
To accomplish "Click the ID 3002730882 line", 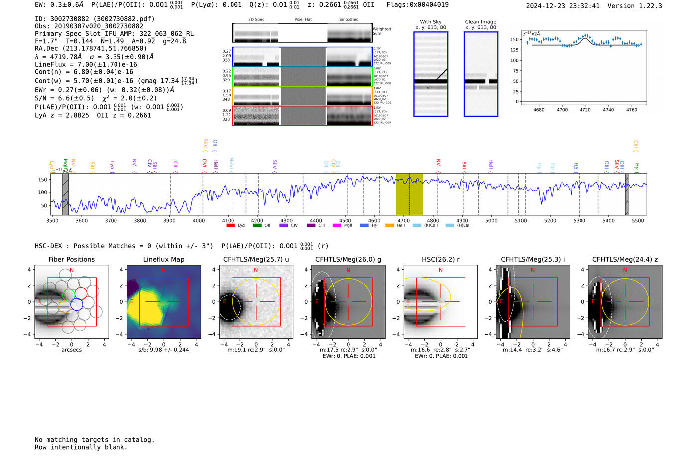I will coord(95,19).
